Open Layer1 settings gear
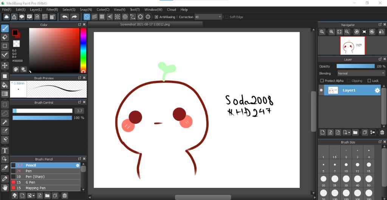The image size is (387, 200). pos(377,91)
